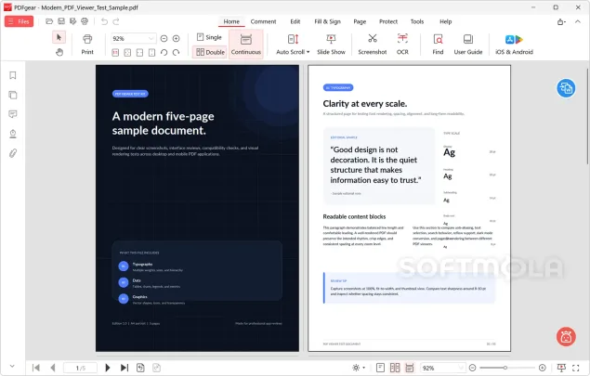Collapse the ribbon with the chevron
The height and width of the screenshot is (376, 590).
(578, 21)
